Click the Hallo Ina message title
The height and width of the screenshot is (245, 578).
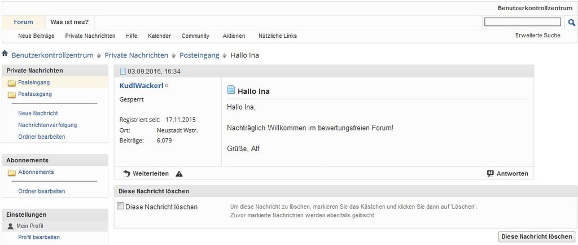253,91
